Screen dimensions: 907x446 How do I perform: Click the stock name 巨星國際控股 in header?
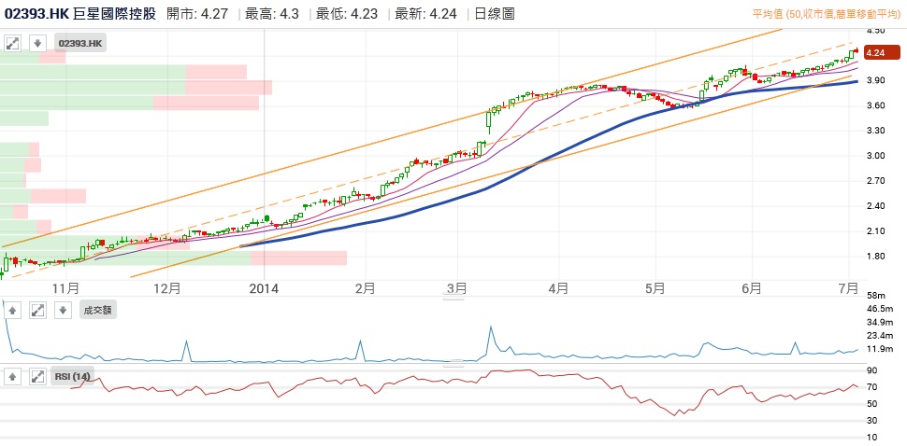click(x=115, y=14)
